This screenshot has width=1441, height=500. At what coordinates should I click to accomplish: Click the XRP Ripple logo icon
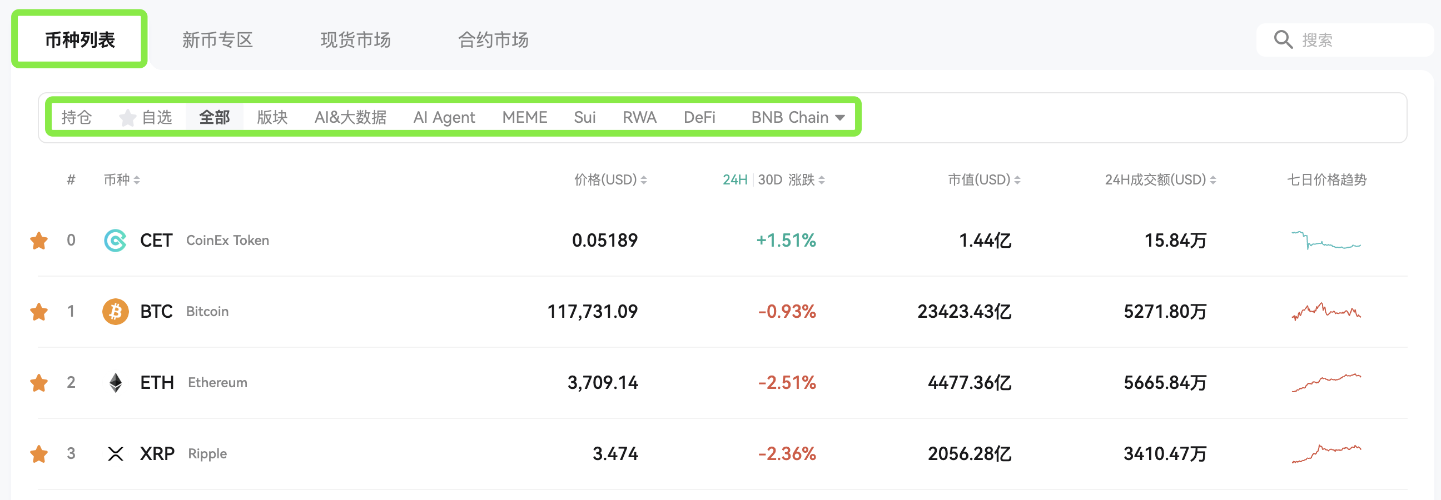tap(115, 453)
